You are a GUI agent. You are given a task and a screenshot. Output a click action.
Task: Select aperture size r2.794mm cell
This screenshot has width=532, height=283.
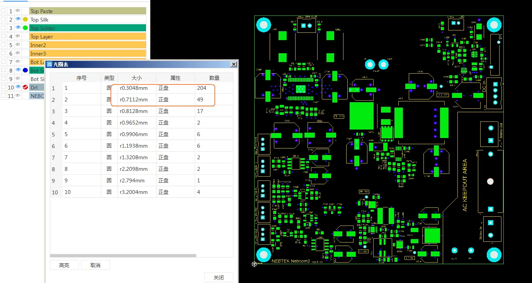tap(137, 180)
